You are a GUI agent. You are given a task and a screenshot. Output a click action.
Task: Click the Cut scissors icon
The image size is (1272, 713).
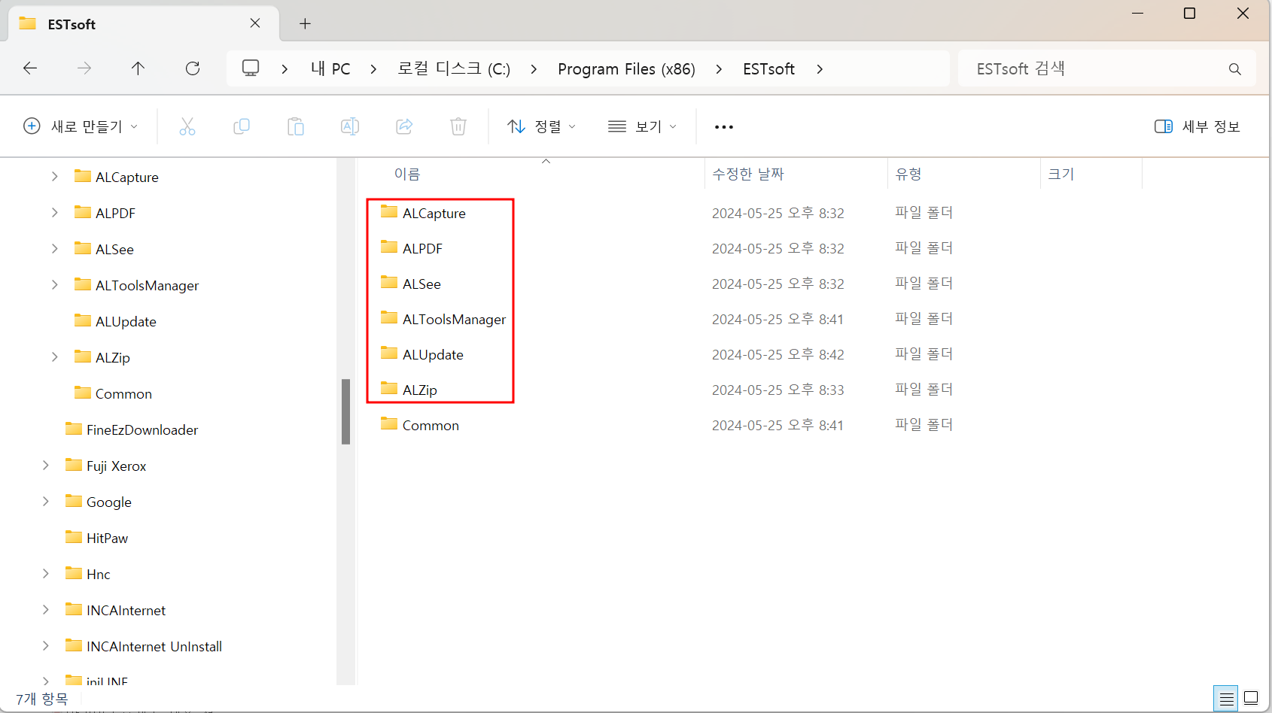[x=187, y=126]
